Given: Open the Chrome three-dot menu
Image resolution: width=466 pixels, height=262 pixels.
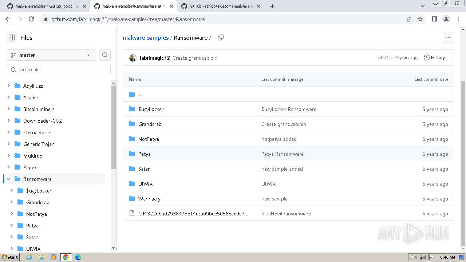Looking at the screenshot, I should [x=457, y=19].
